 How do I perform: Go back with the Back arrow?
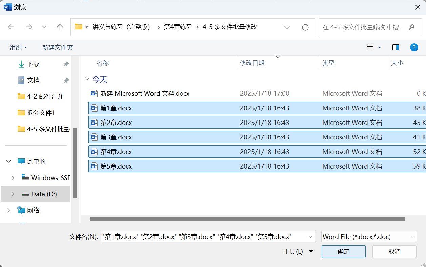point(11,27)
